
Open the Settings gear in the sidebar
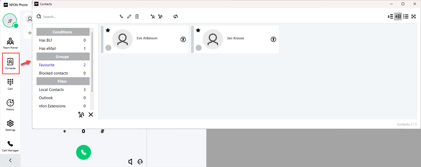click(10, 125)
